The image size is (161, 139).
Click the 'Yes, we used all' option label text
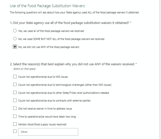(51, 31)
